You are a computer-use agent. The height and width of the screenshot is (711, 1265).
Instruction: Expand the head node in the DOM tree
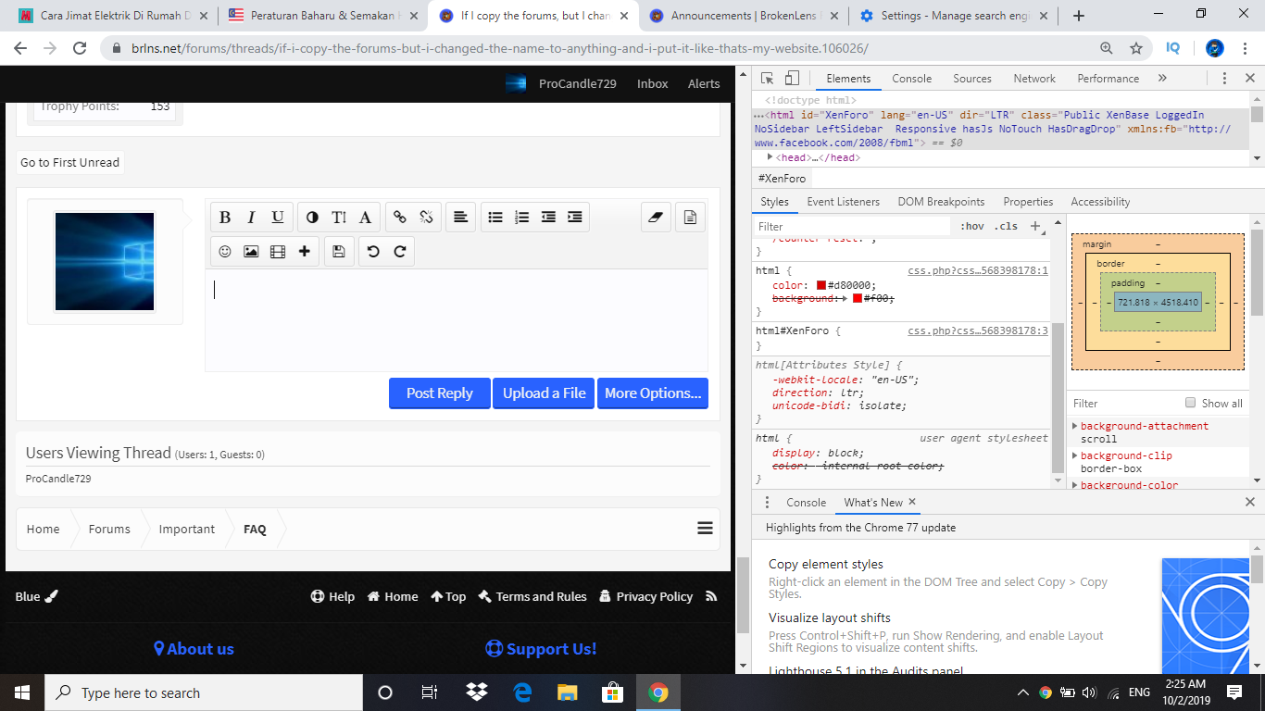pyautogui.click(x=770, y=157)
